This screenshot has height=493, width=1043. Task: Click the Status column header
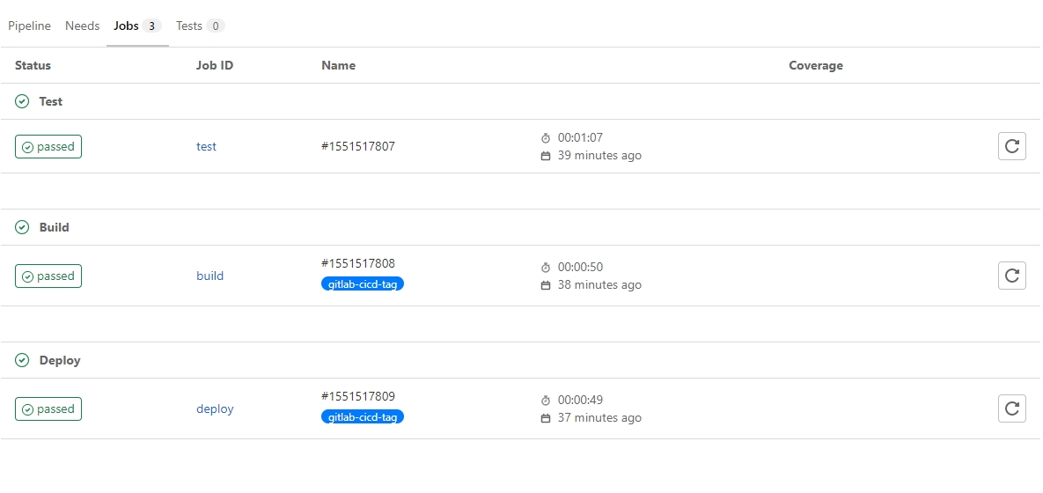[33, 65]
